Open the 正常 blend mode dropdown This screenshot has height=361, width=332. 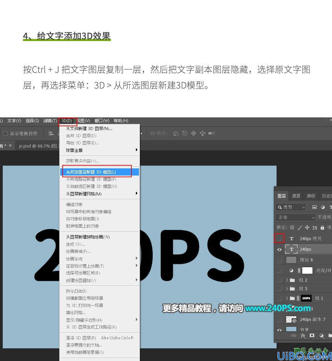click(296, 217)
